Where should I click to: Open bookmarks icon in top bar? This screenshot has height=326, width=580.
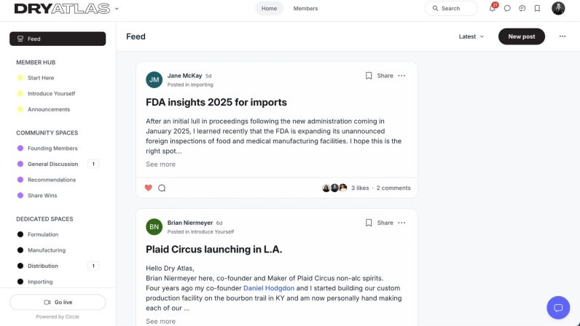tap(537, 8)
